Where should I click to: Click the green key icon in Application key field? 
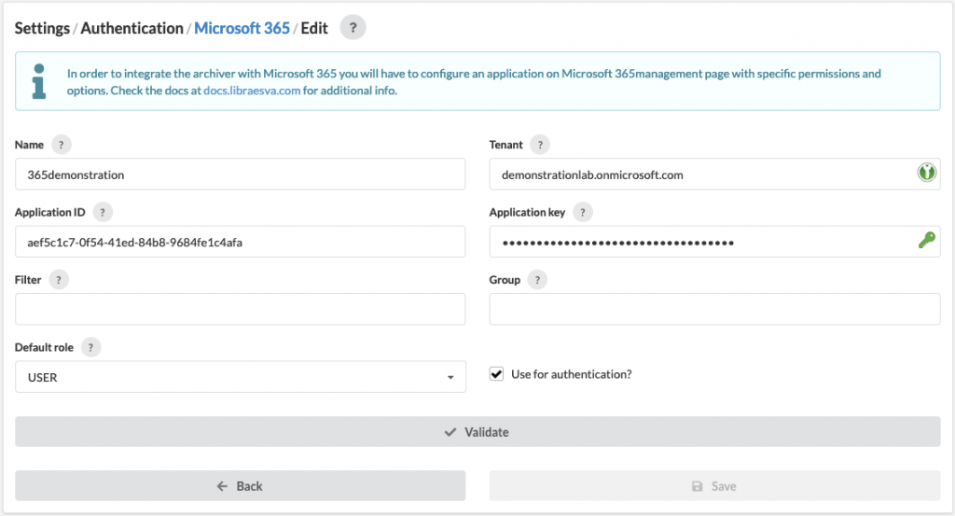coord(926,240)
